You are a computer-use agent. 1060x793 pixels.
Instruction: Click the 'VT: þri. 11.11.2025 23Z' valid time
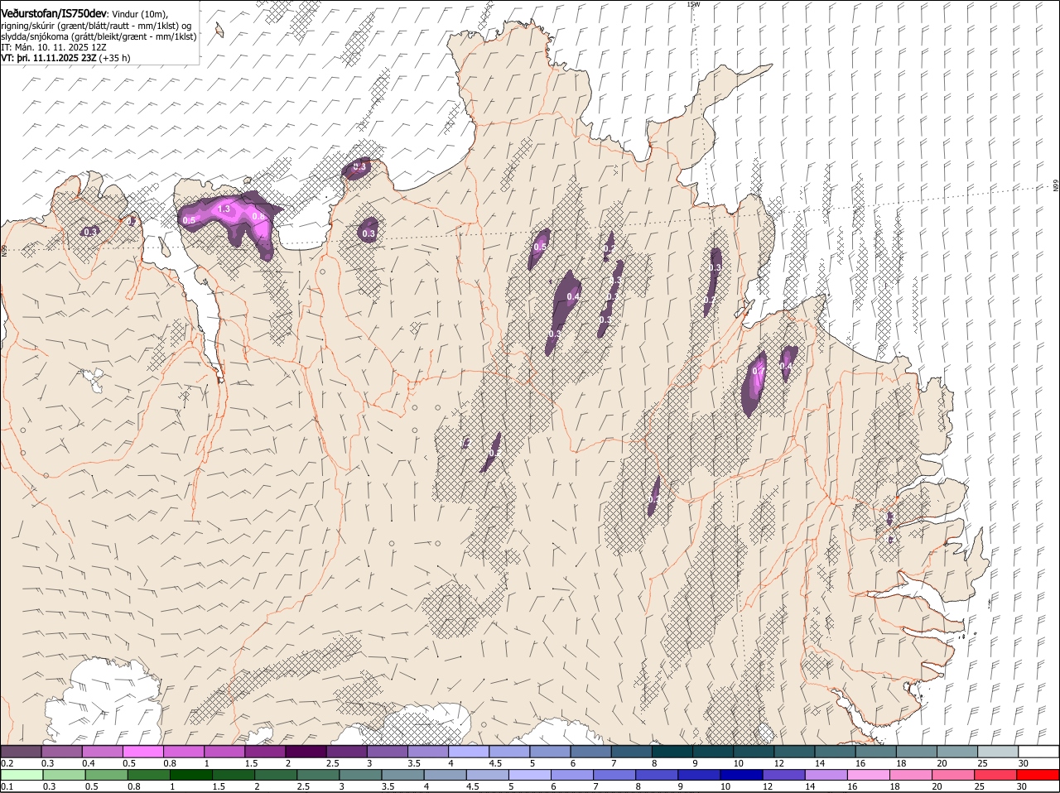point(48,58)
